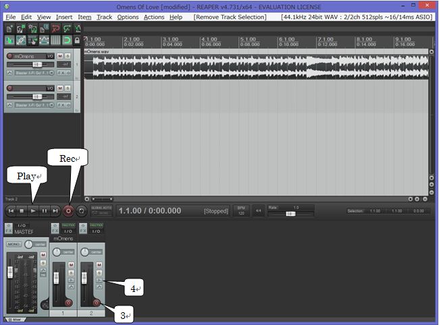The width and height of the screenshot is (439, 325).
Task: Arm track 2 for recording in mixer
Action: (x=97, y=303)
